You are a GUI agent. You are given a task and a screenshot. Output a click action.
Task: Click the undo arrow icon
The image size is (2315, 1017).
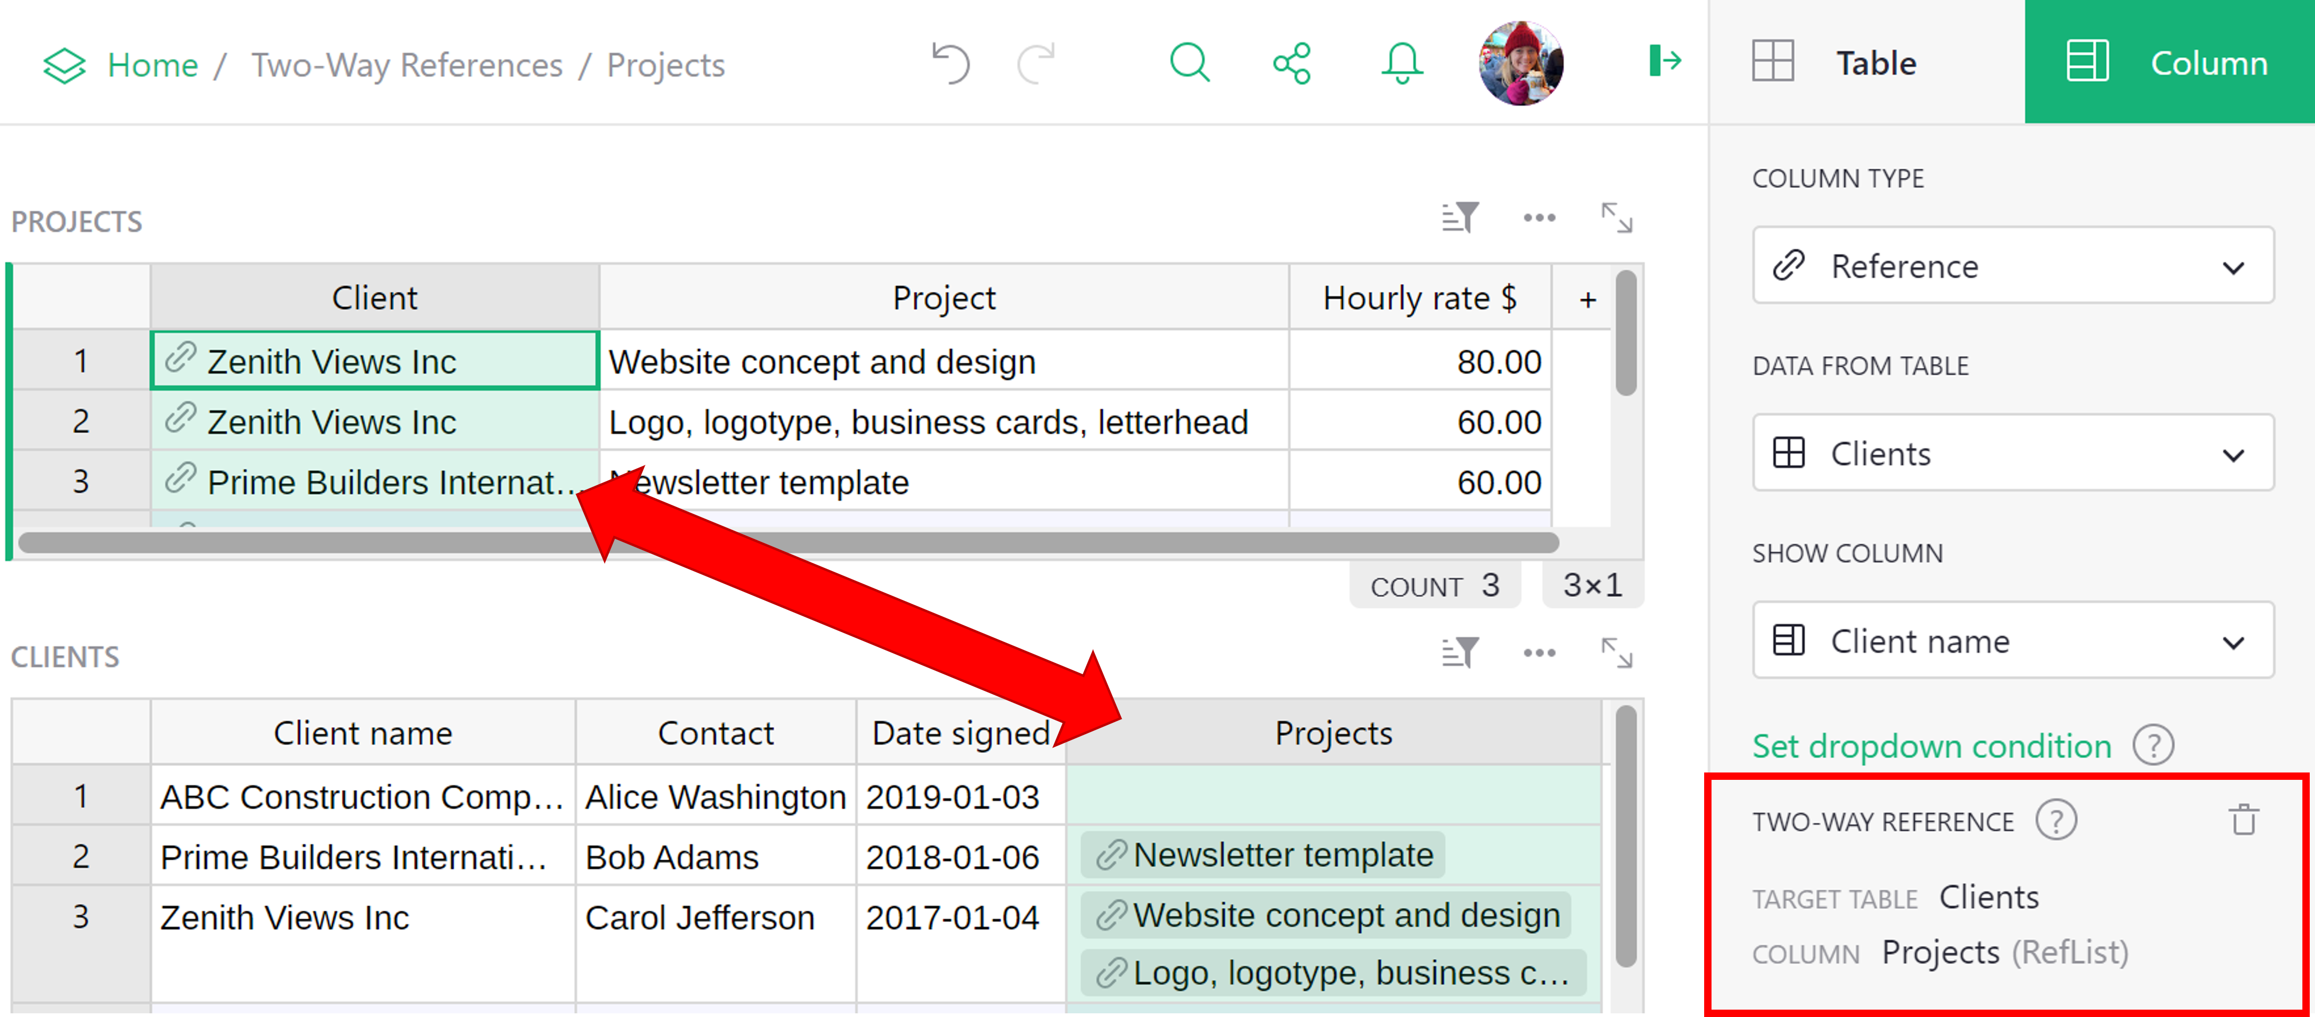tap(951, 64)
